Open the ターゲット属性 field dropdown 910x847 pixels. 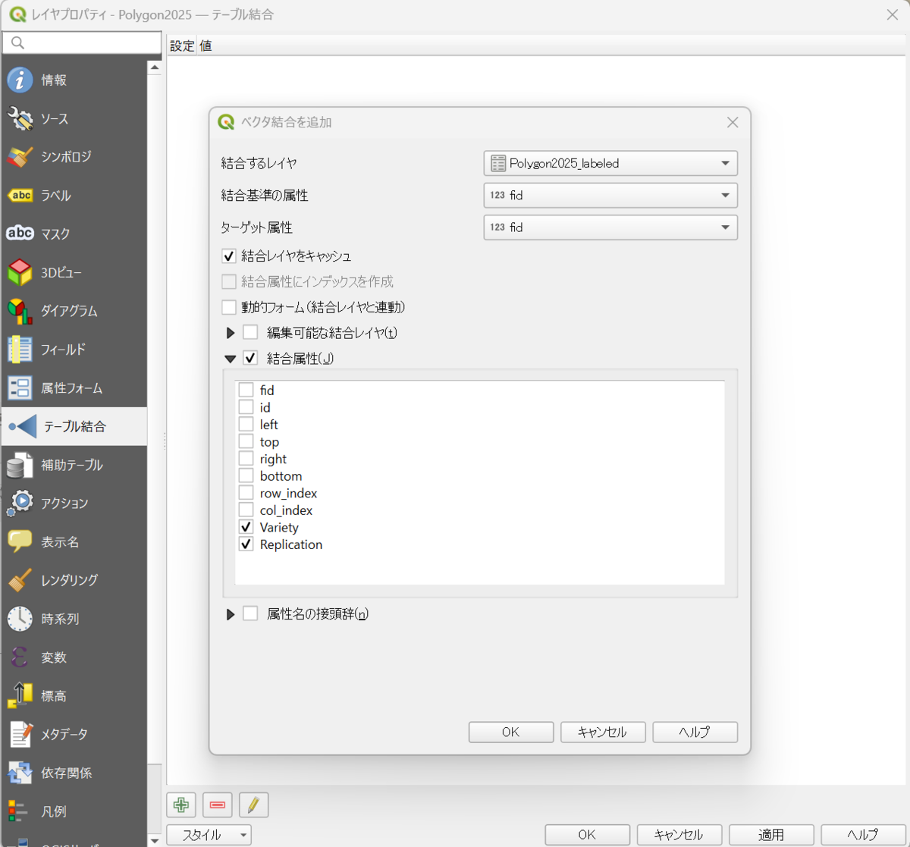(x=610, y=227)
